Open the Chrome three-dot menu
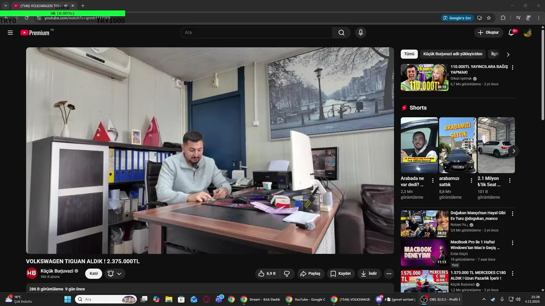This screenshot has width=545, height=306. coord(539,18)
